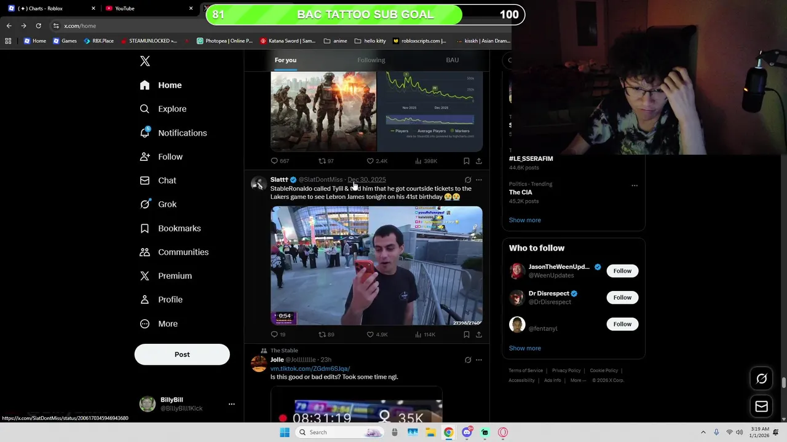Open Profile in the sidebar
Viewport: 787px width, 442px height.
(161, 300)
